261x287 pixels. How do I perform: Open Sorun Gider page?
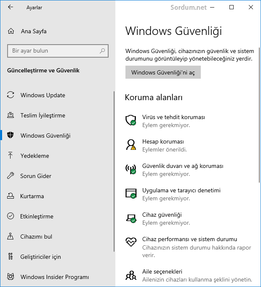36,176
